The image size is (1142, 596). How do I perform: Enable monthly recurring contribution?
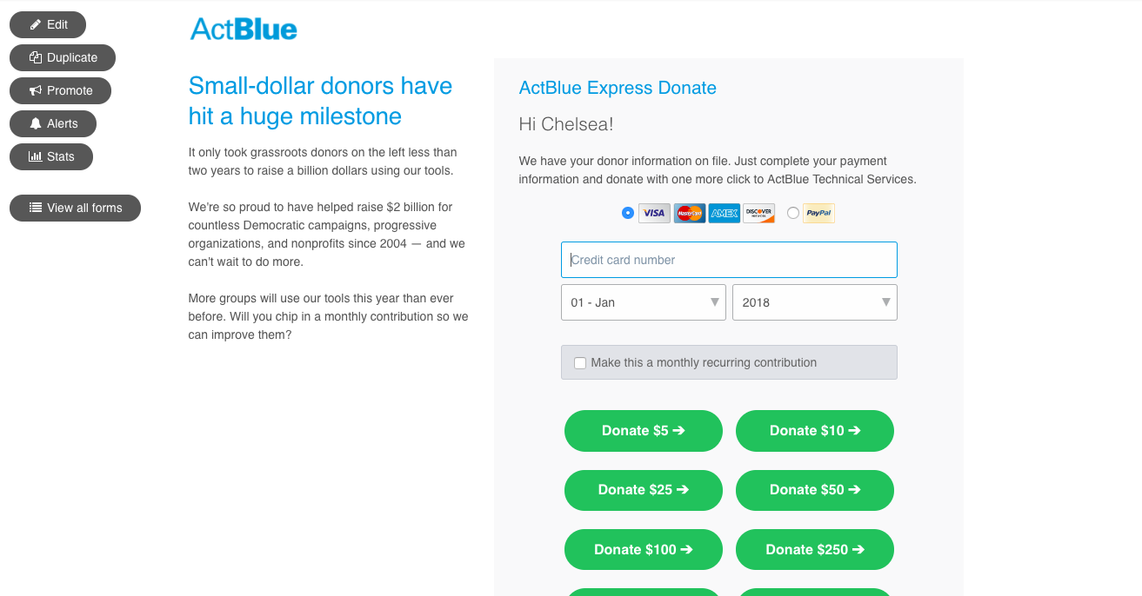[580, 362]
